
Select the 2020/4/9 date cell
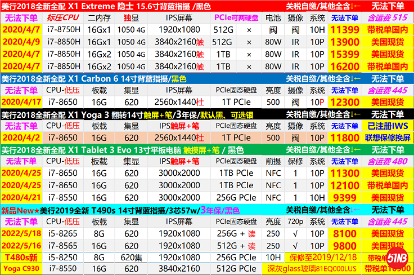(21, 42)
